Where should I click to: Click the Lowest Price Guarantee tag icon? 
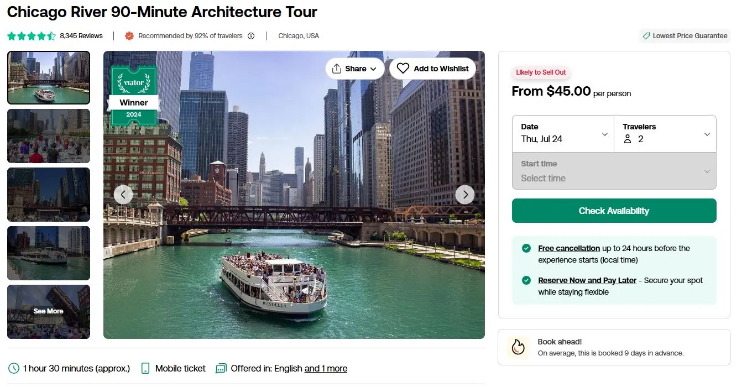[x=646, y=36]
